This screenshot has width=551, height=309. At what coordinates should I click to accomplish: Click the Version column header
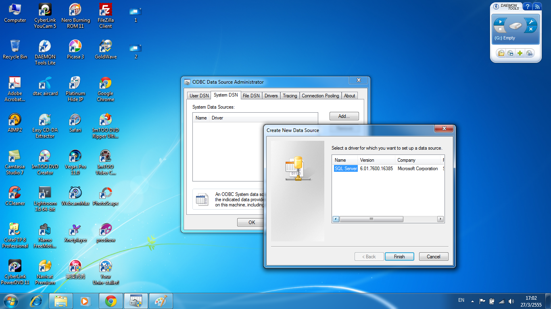(376, 160)
